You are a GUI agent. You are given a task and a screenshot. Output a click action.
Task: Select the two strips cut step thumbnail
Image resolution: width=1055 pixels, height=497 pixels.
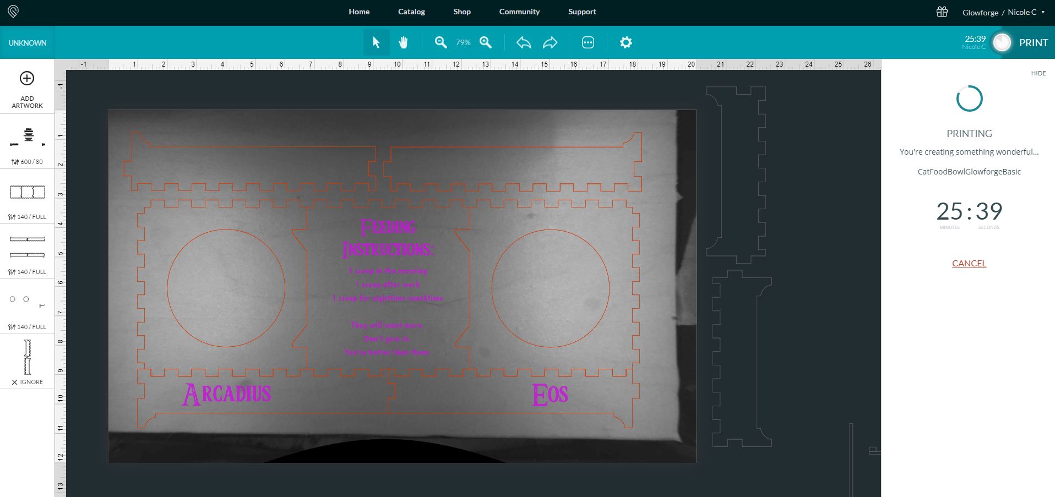click(x=28, y=247)
